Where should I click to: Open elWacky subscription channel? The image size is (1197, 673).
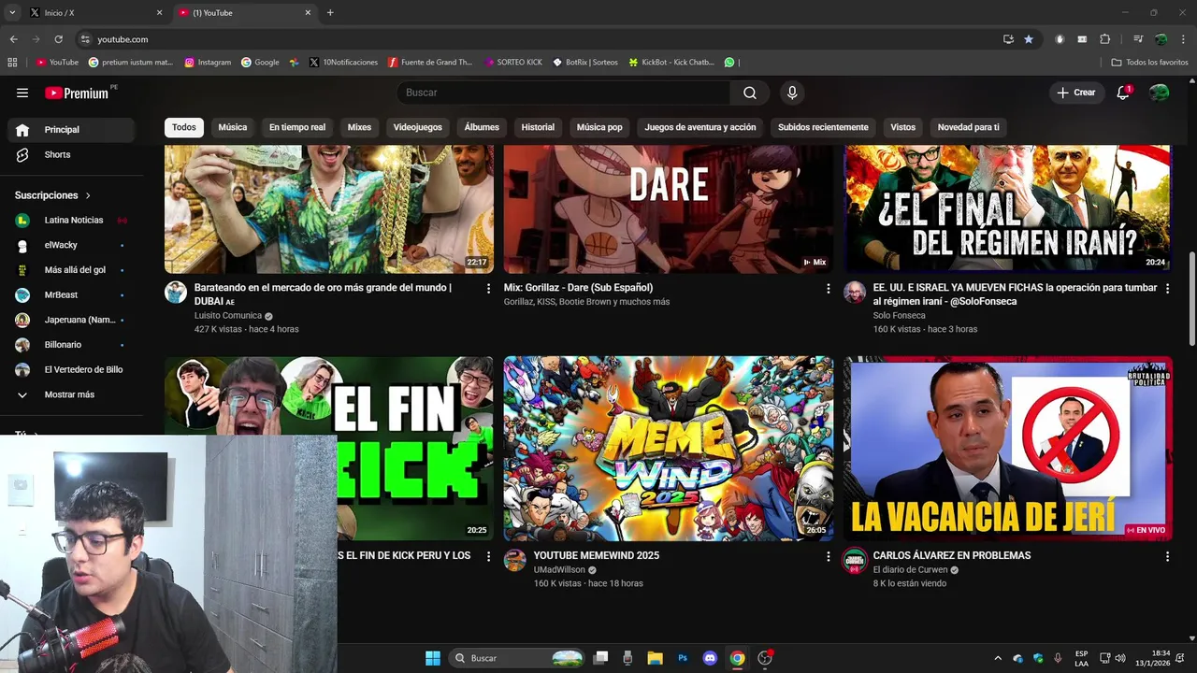[x=73, y=245]
